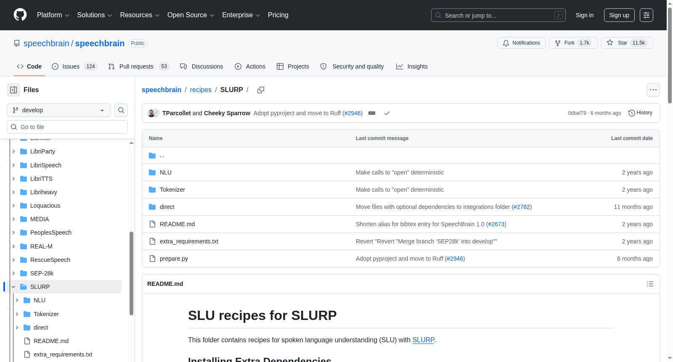673x362 pixels.
Task: Expand the Tokenizer subfolder chevron in tree
Action: pos(17,314)
